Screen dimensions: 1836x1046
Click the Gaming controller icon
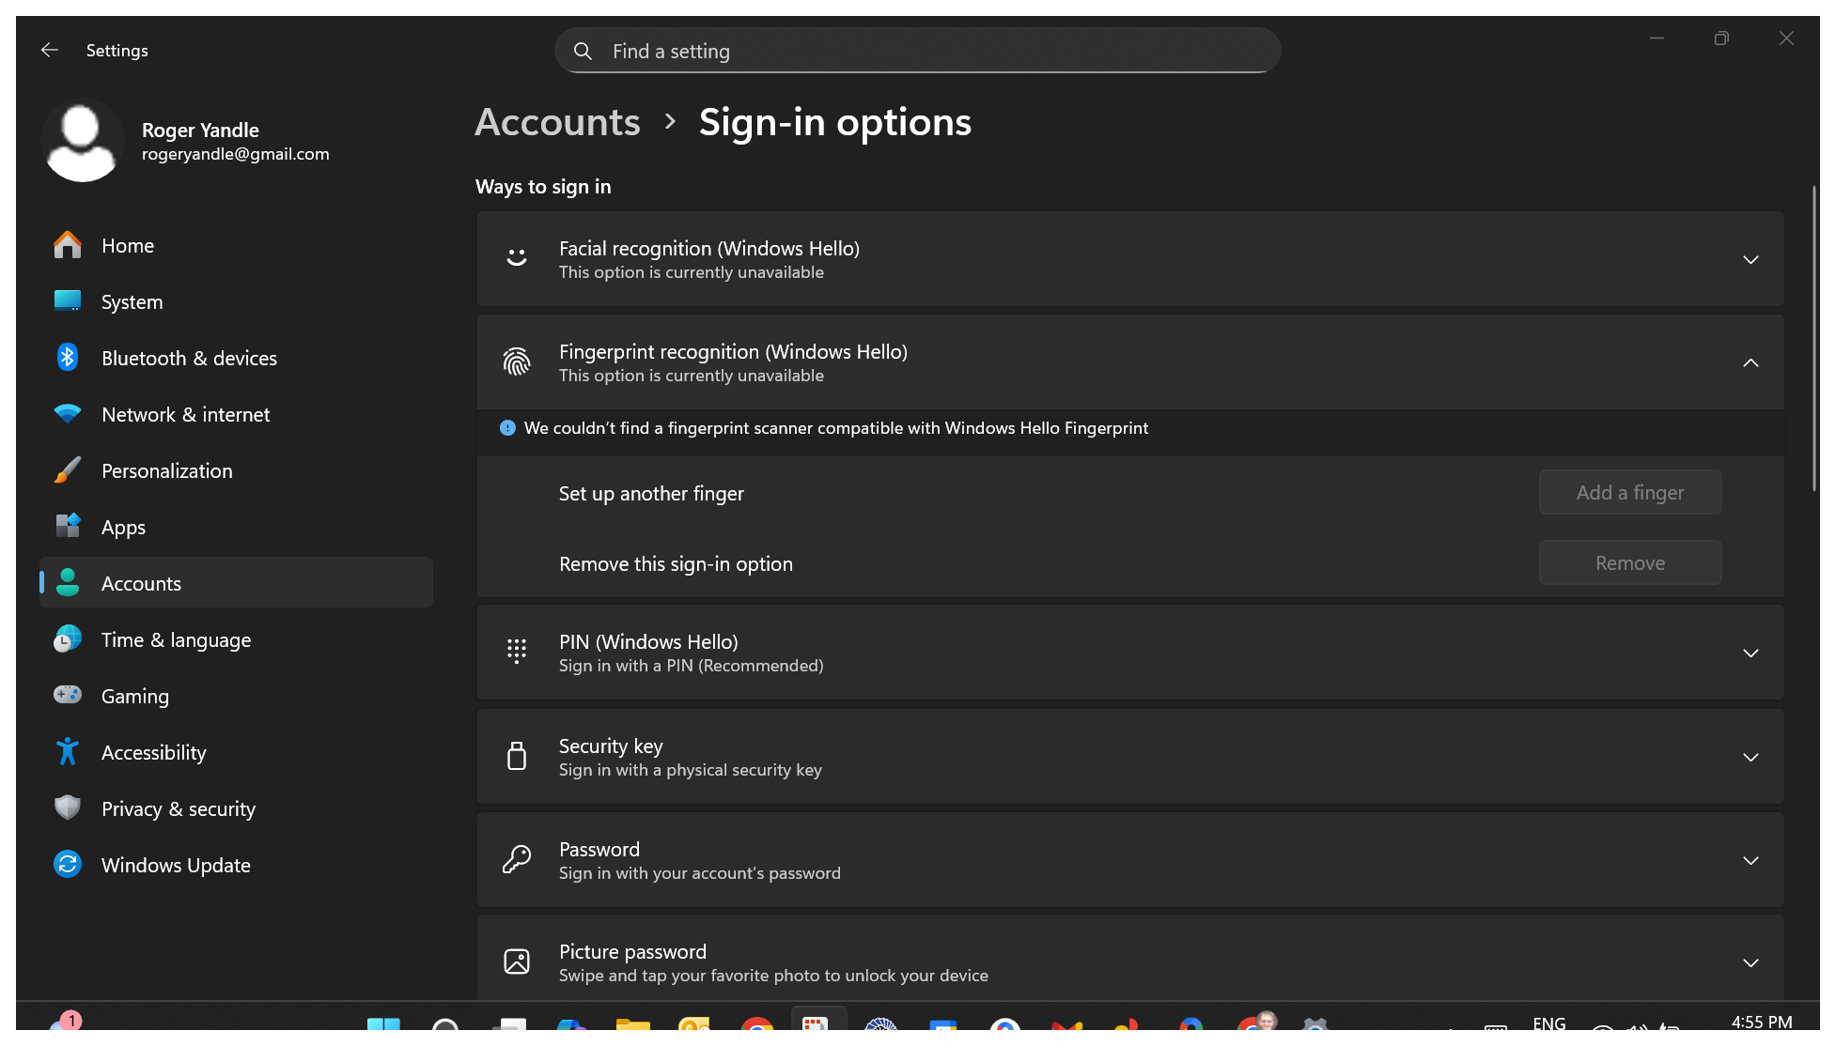(68, 696)
